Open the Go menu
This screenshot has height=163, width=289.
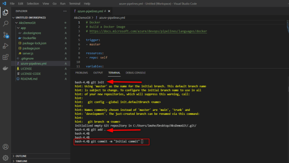point(55,4)
